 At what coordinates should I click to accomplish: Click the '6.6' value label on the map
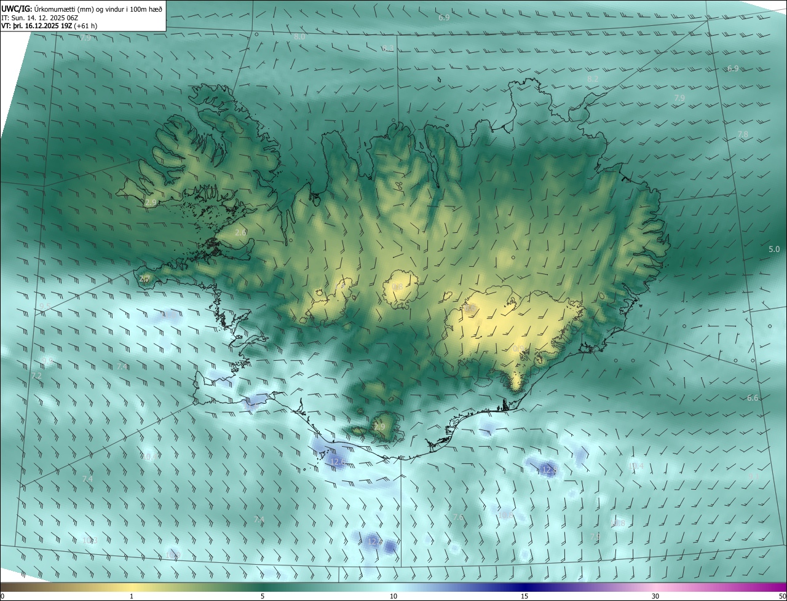coord(753,398)
